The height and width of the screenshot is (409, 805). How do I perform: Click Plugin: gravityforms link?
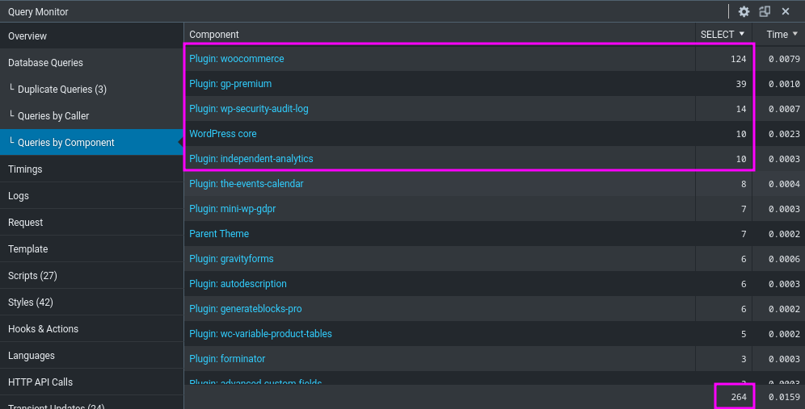[231, 259]
